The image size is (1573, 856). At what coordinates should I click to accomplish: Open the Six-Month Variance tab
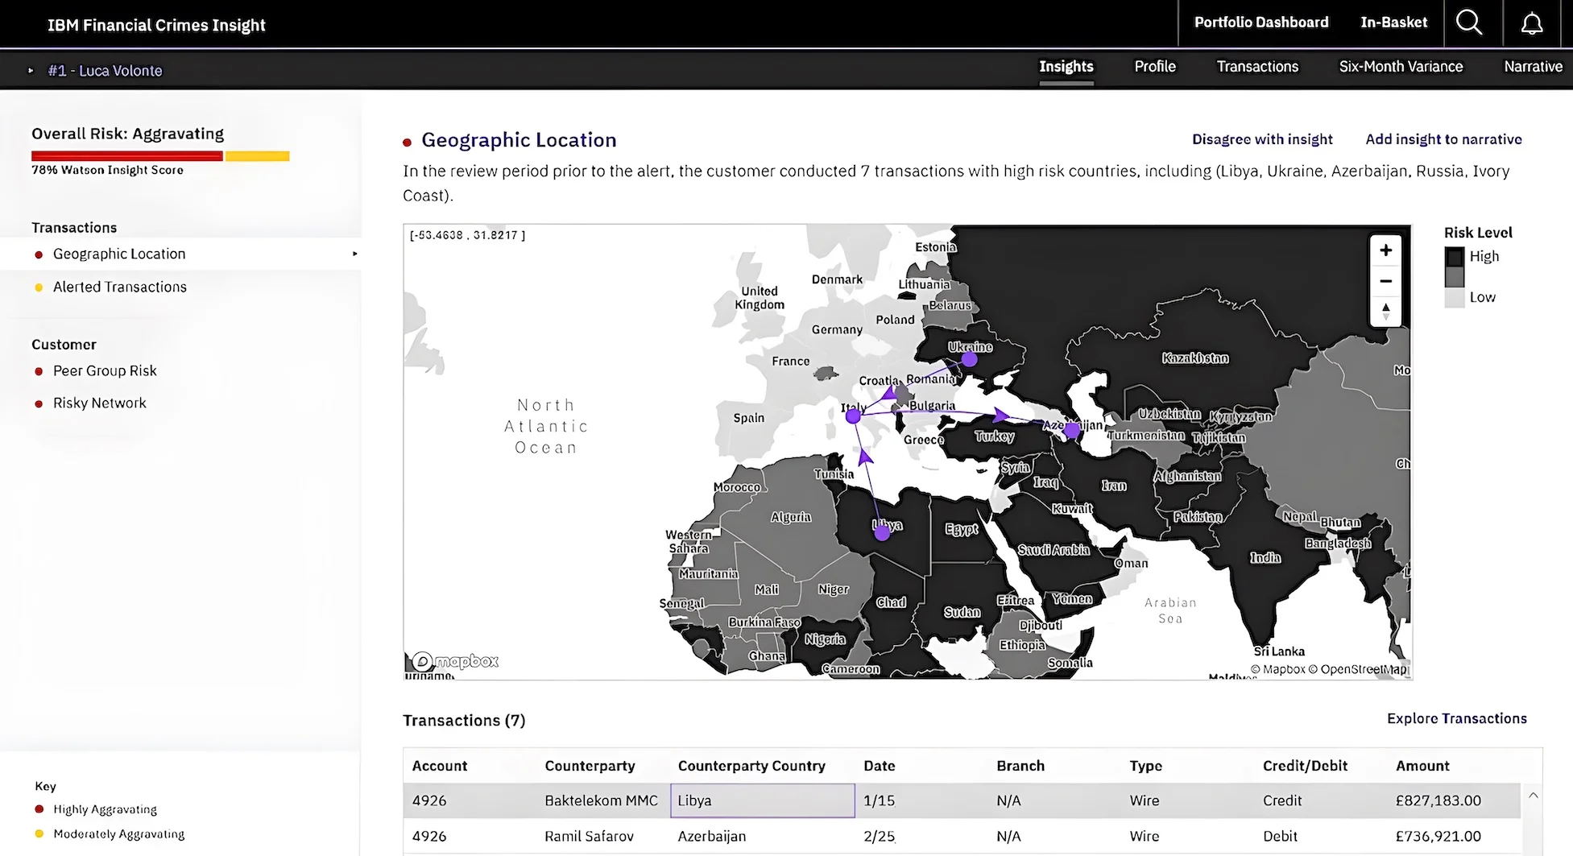pos(1401,67)
